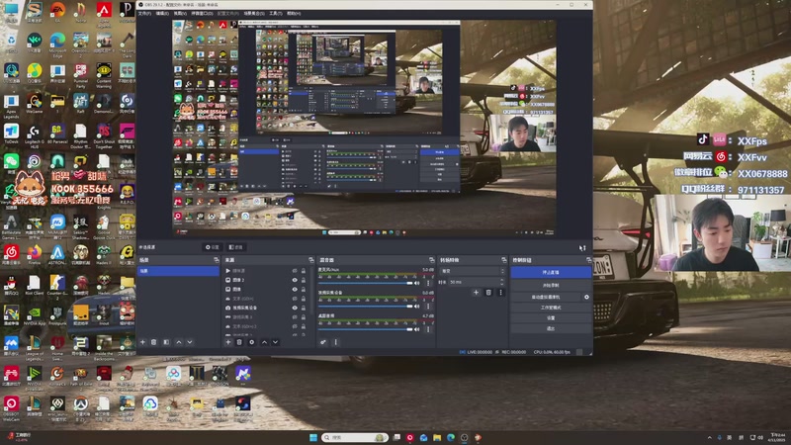Adjust the 麦克风/Aux volume slider
Screen dimensions: 791x445
pyautogui.click(x=365, y=283)
